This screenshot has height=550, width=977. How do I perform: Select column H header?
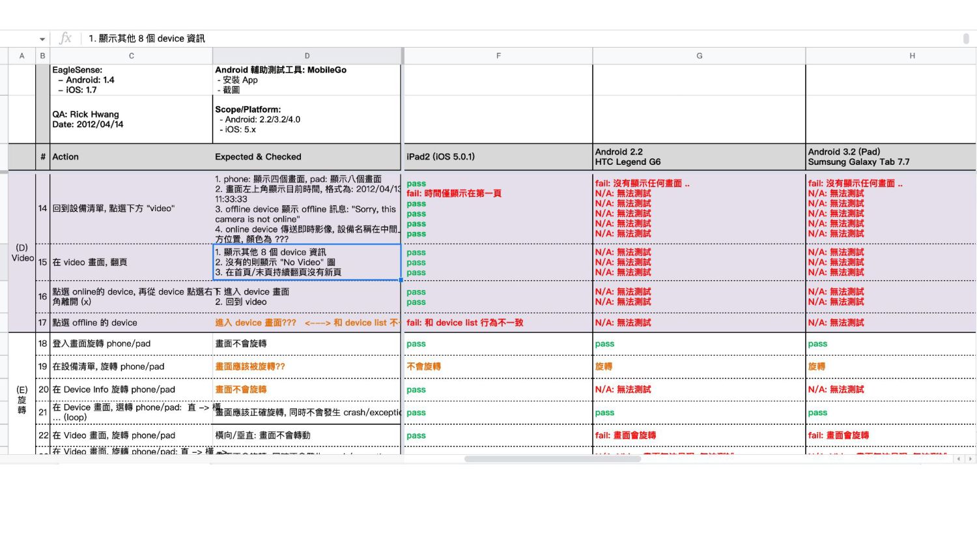(912, 56)
